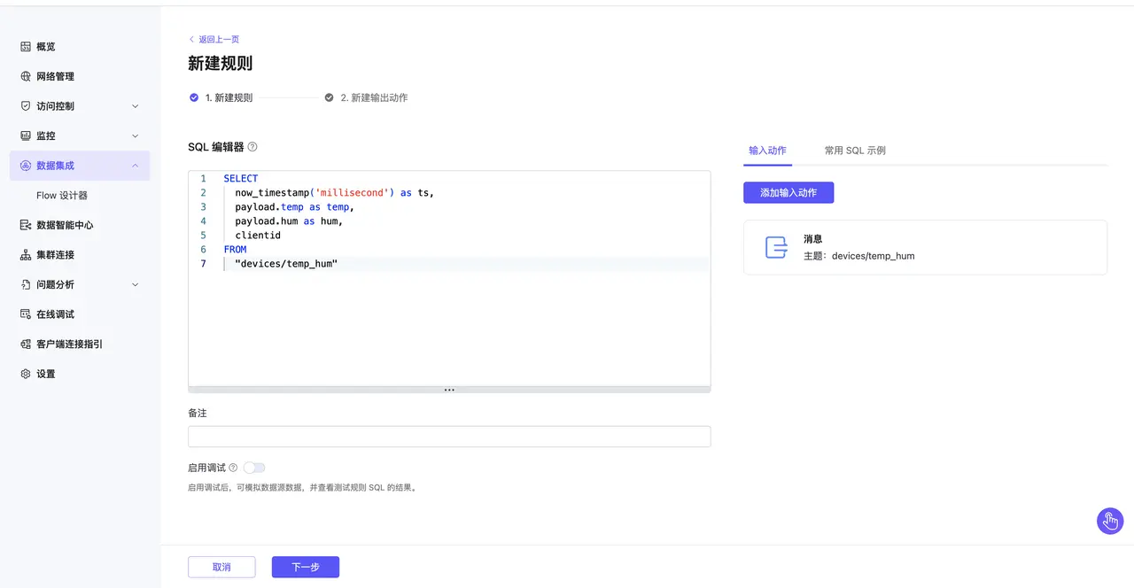Click the floating hand assistant button
This screenshot has height=588, width=1134.
(1110, 521)
